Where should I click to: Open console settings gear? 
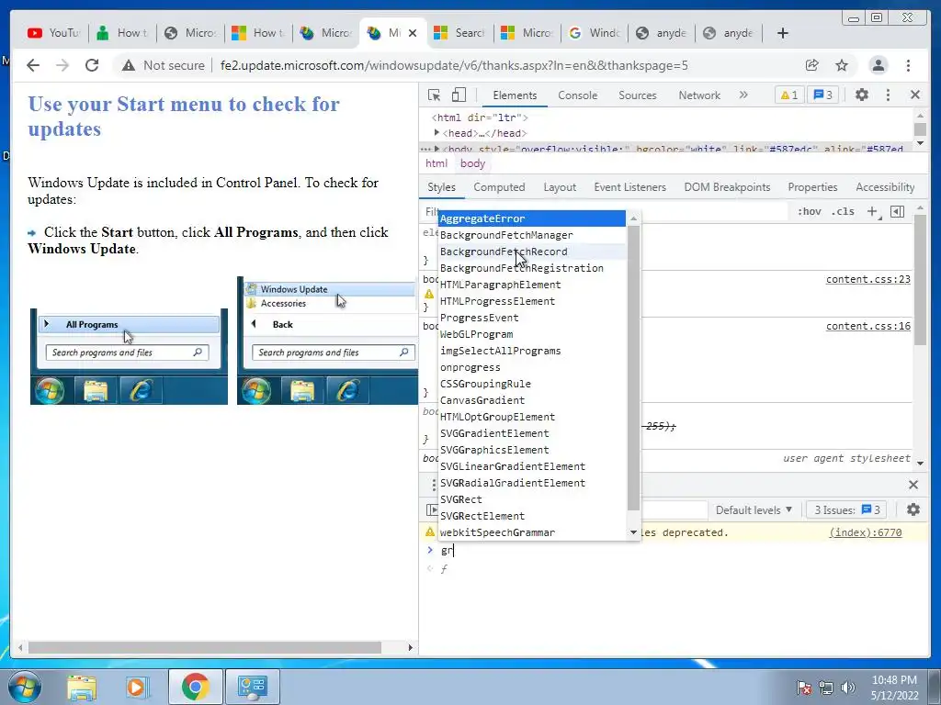pos(913,509)
